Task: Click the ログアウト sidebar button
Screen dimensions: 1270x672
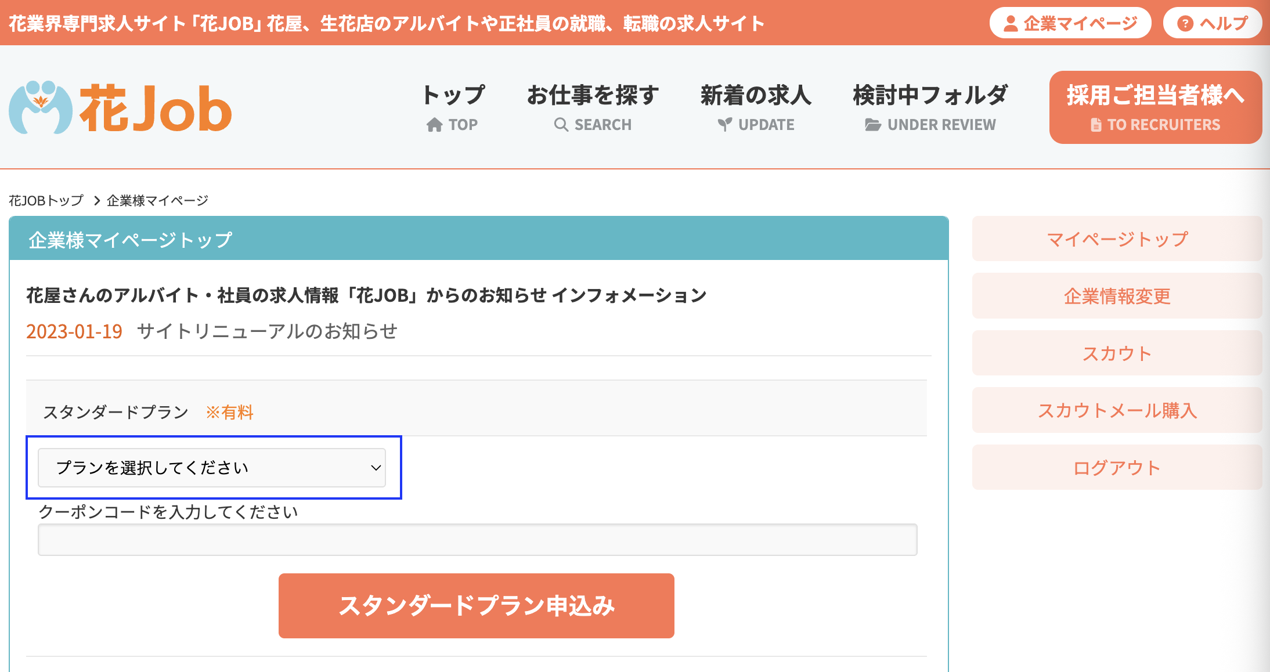Action: coord(1117,468)
